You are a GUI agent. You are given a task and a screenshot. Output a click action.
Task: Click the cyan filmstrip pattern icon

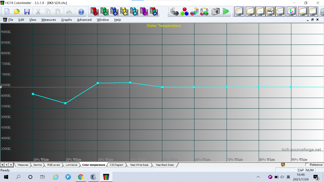[x=134, y=11]
